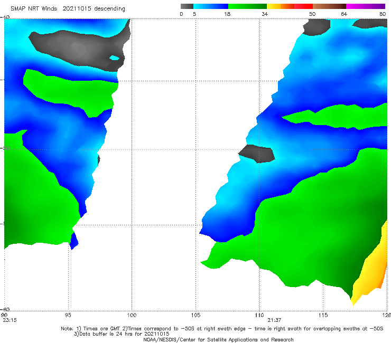This screenshot has width=391, height=343.
Task: Click the title text 'SMAP NRT Winds 20211015 descending'
Action: tap(68, 8)
